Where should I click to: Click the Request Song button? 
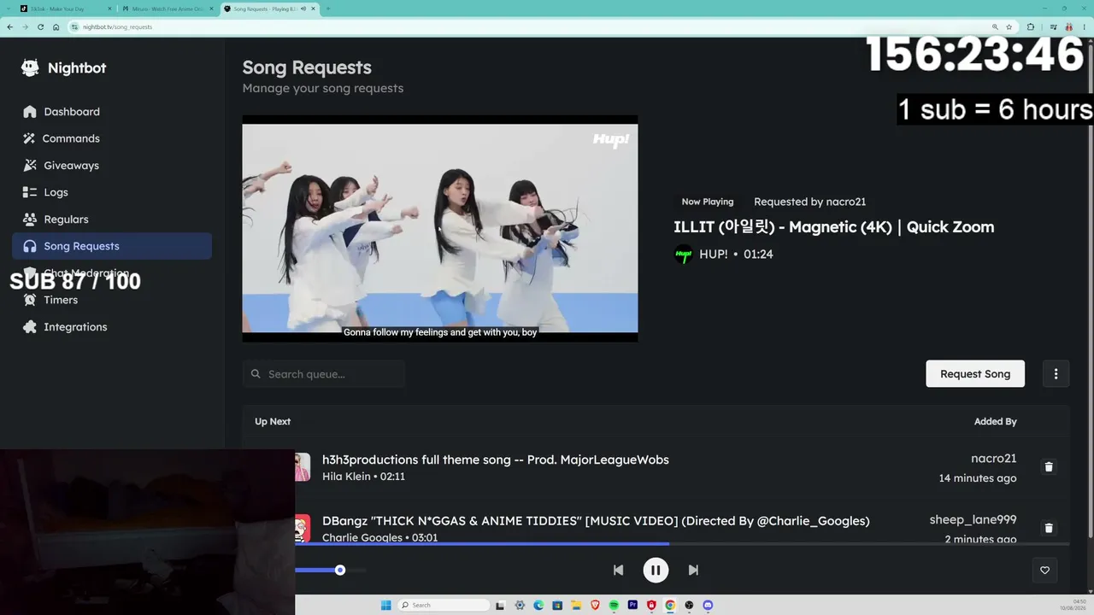pyautogui.click(x=975, y=374)
